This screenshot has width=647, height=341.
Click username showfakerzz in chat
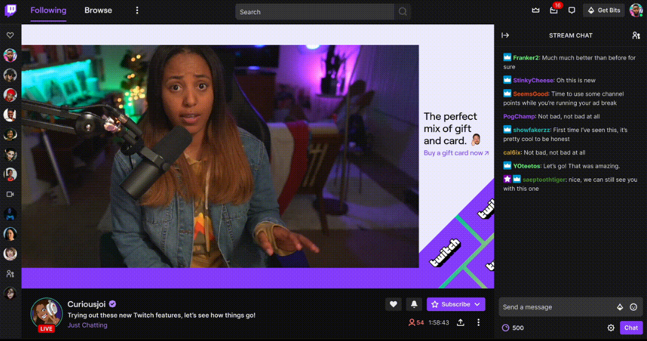pyautogui.click(x=532, y=130)
